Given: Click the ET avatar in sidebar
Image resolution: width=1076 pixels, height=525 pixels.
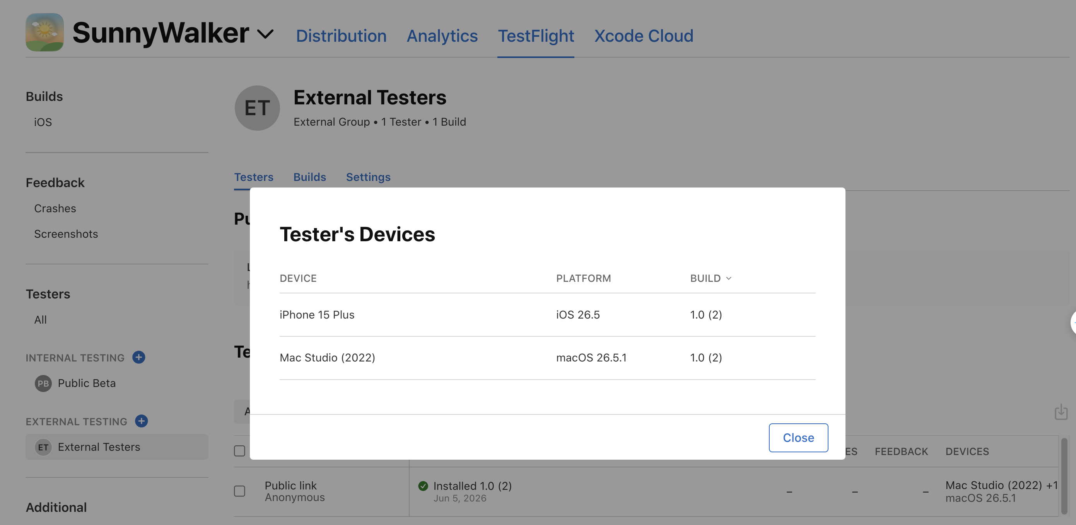Looking at the screenshot, I should [x=43, y=447].
